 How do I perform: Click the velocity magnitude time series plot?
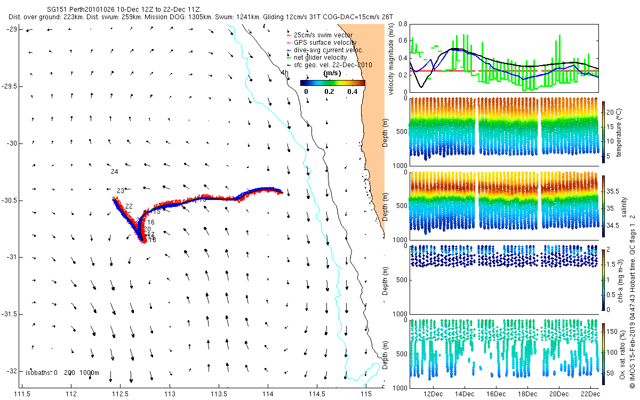[x=503, y=58]
